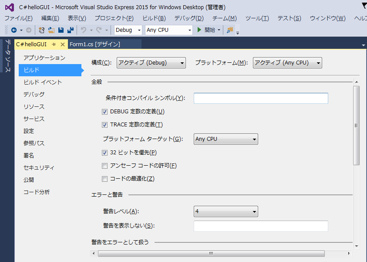Click the Redo arrow icon
367x262 pixels.
(99, 30)
